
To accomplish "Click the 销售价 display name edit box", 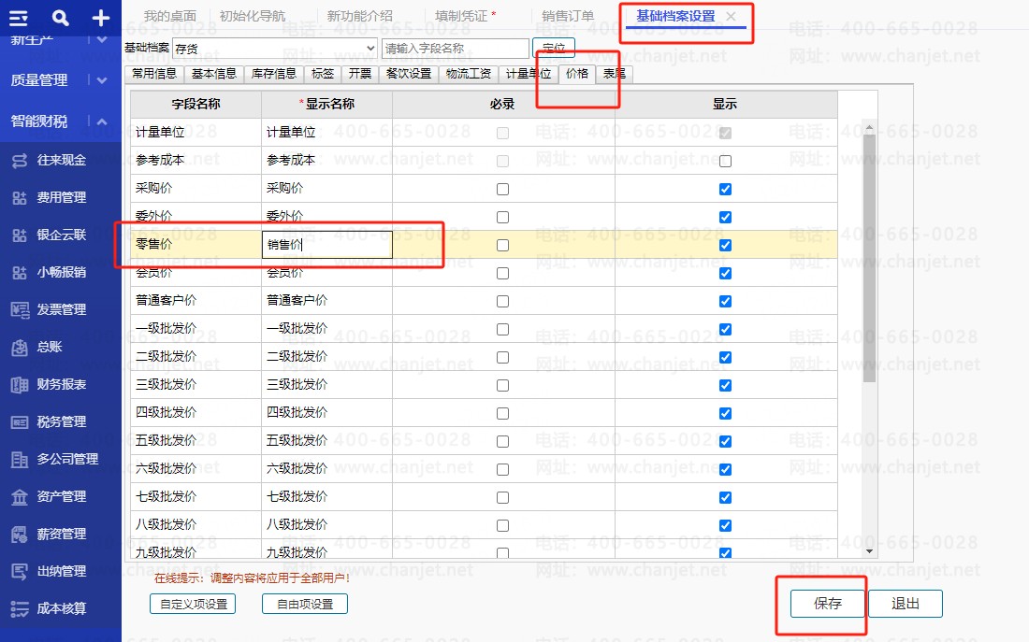I will tap(326, 245).
